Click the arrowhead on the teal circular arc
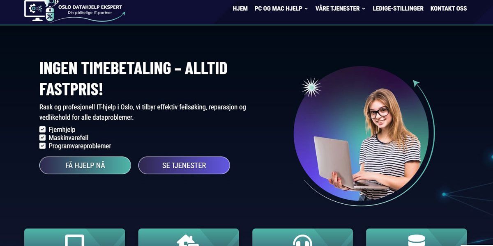493x246 pixels. click(x=417, y=83)
